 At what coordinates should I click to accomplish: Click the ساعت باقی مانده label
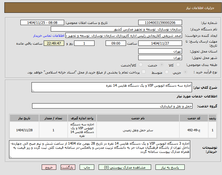tap(29, 43)
